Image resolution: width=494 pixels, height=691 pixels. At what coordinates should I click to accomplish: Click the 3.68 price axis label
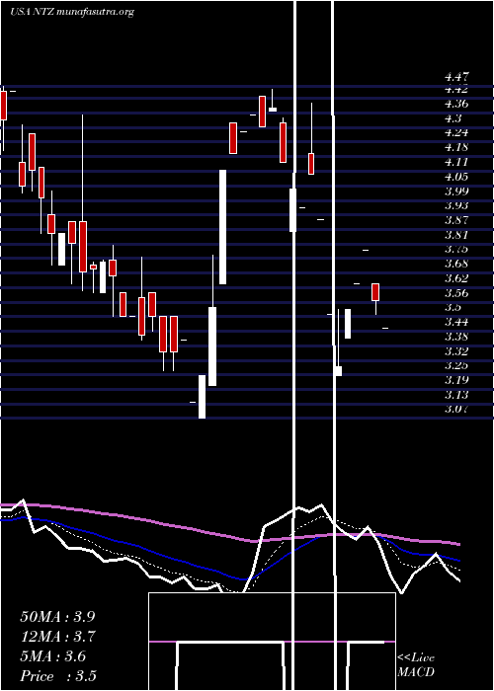(x=456, y=264)
